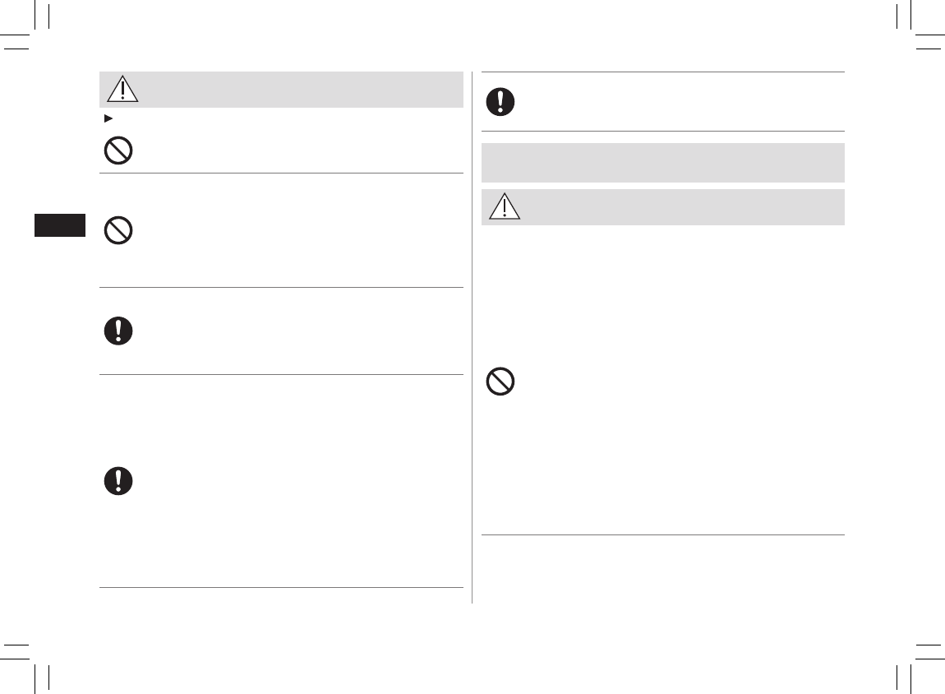Click the second prohibition sign in the left column
945x694 pixels.
(x=120, y=231)
